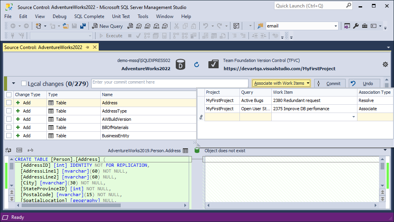
Task: Check the BillOfMaterials row checkbox
Action: coord(9,127)
